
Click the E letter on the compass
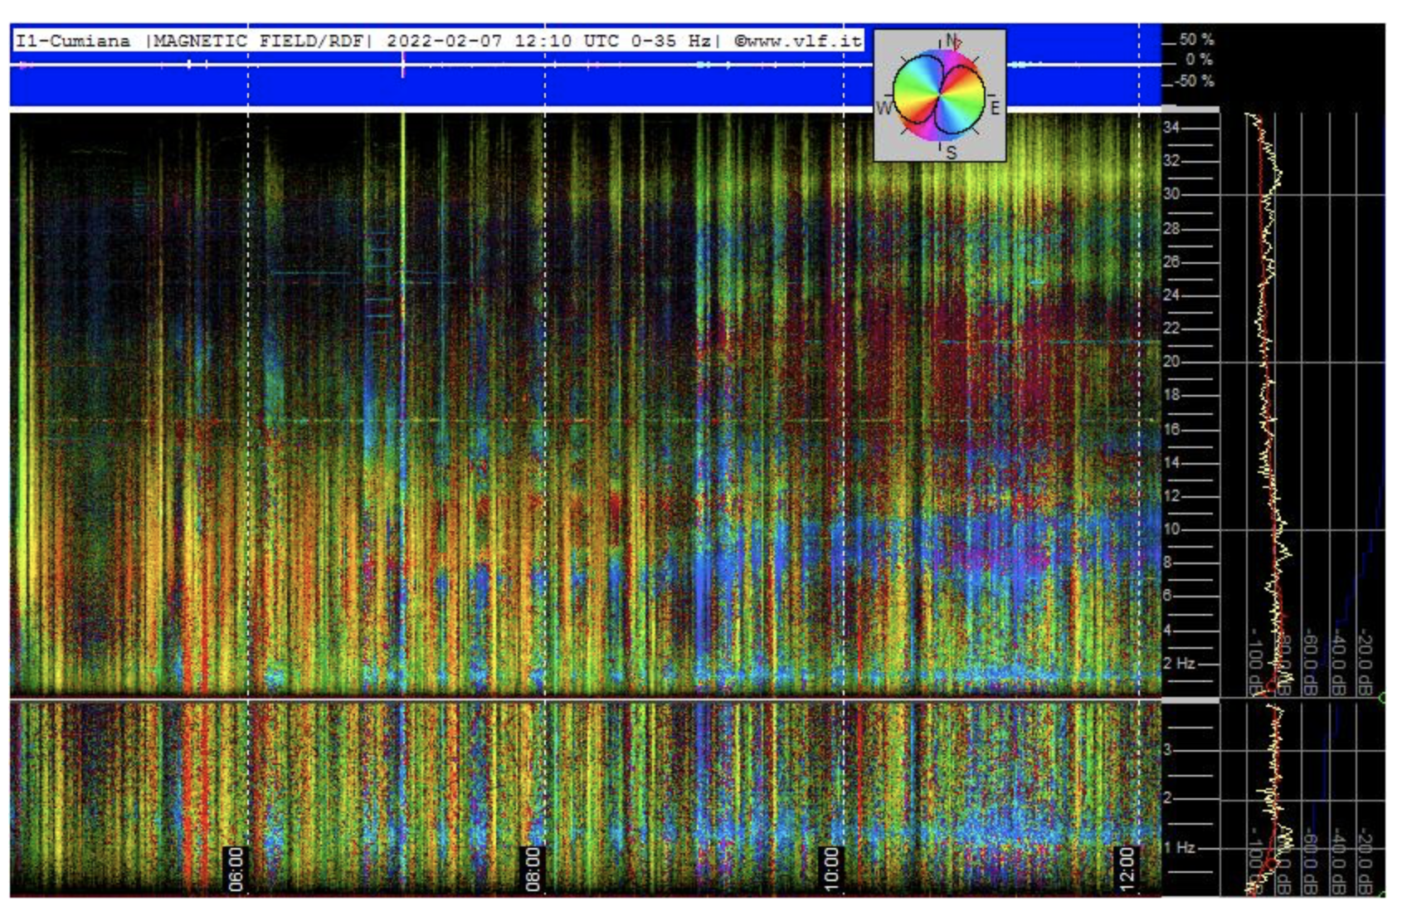(995, 108)
